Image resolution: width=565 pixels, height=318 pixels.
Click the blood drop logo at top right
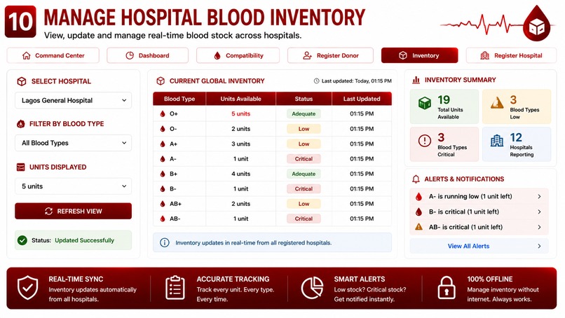537,23
